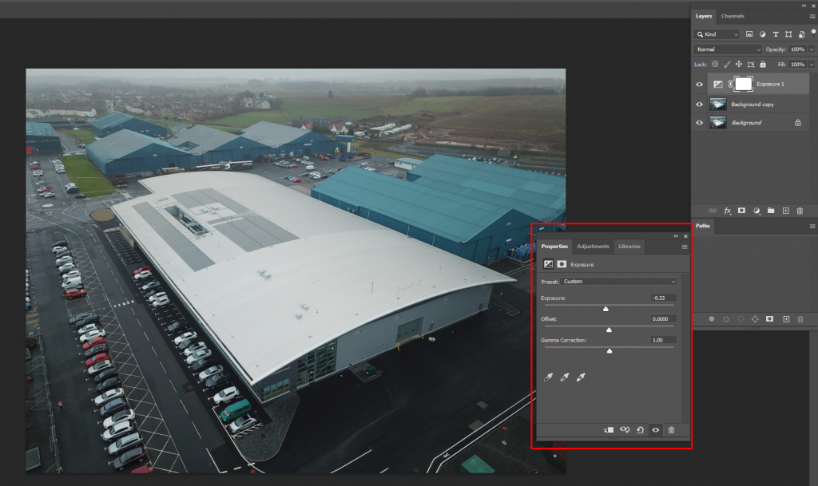Open the Preset Custom dropdown
Viewport: 818px width, 486px height.
619,281
